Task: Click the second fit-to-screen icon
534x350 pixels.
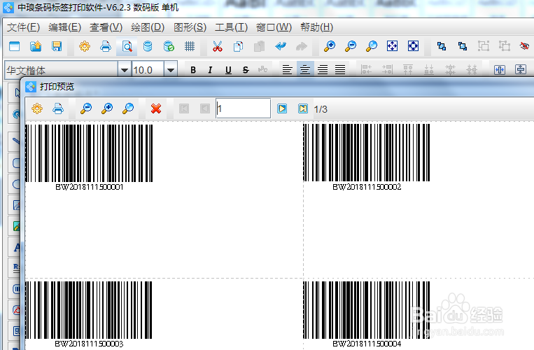Action: [x=414, y=46]
